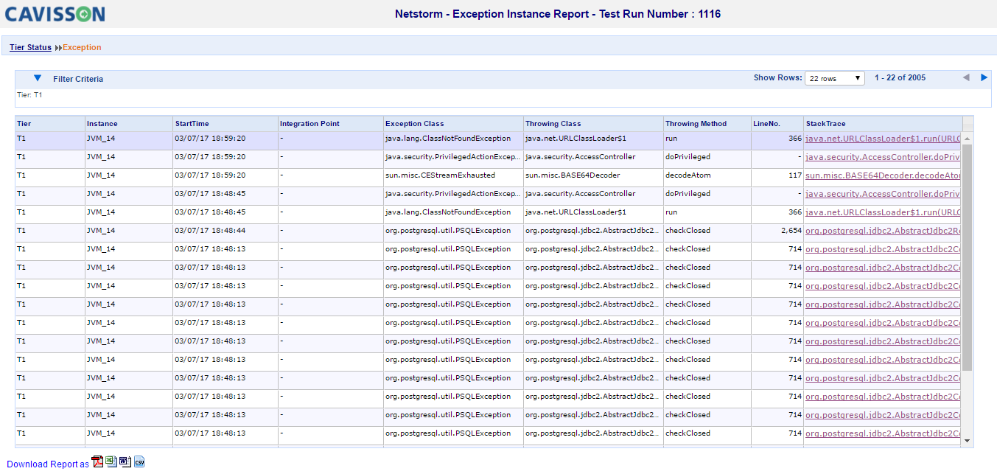Open the stack trace for line 2,654

click(x=883, y=231)
